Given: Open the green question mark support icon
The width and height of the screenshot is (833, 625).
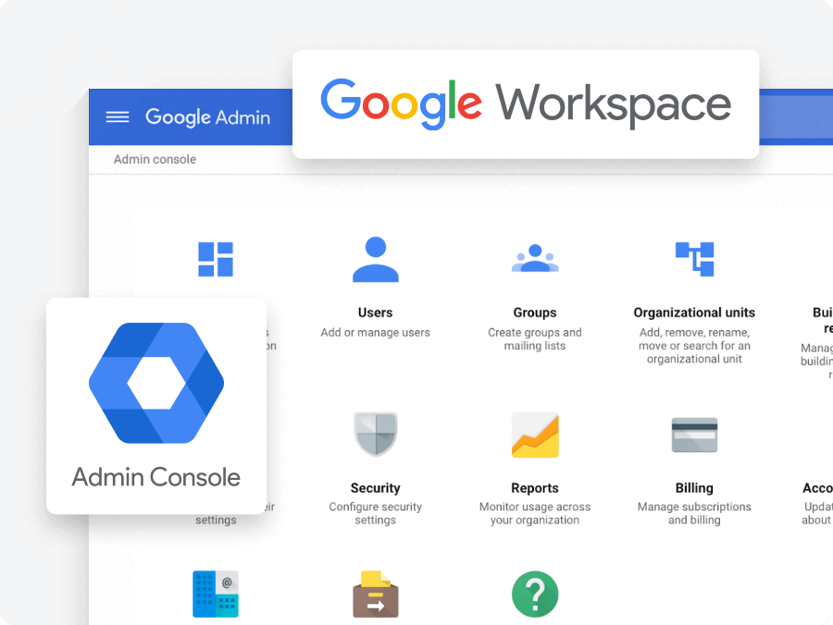Looking at the screenshot, I should 535,594.
